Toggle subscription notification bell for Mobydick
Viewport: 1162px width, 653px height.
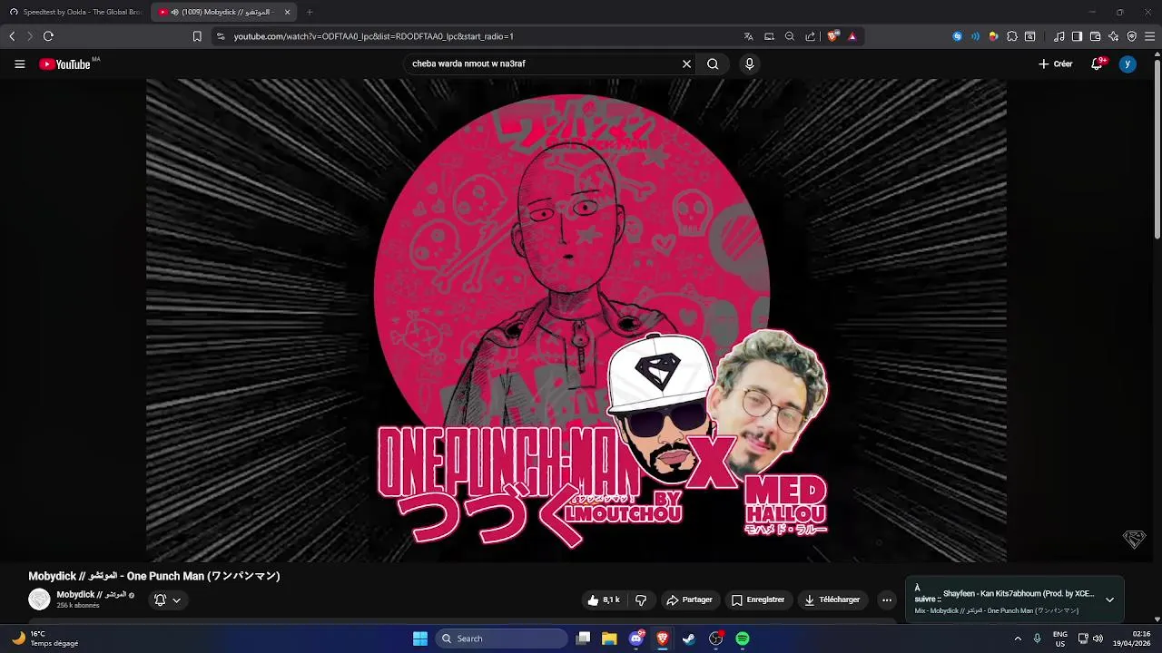click(x=167, y=599)
